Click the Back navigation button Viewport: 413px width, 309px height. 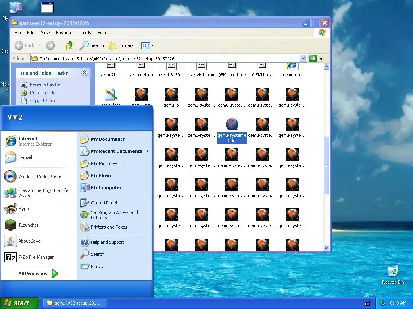pos(25,45)
